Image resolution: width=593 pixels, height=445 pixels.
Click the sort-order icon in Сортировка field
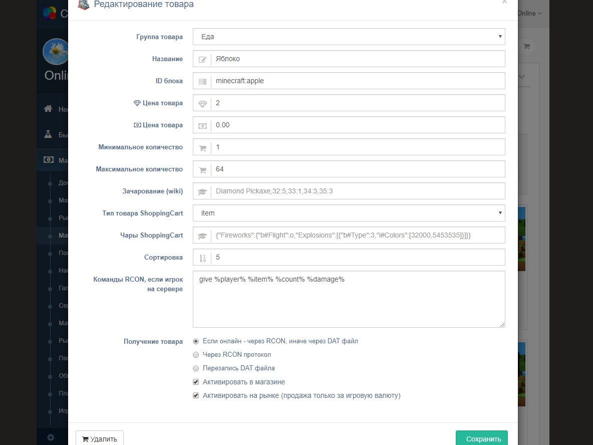202,258
